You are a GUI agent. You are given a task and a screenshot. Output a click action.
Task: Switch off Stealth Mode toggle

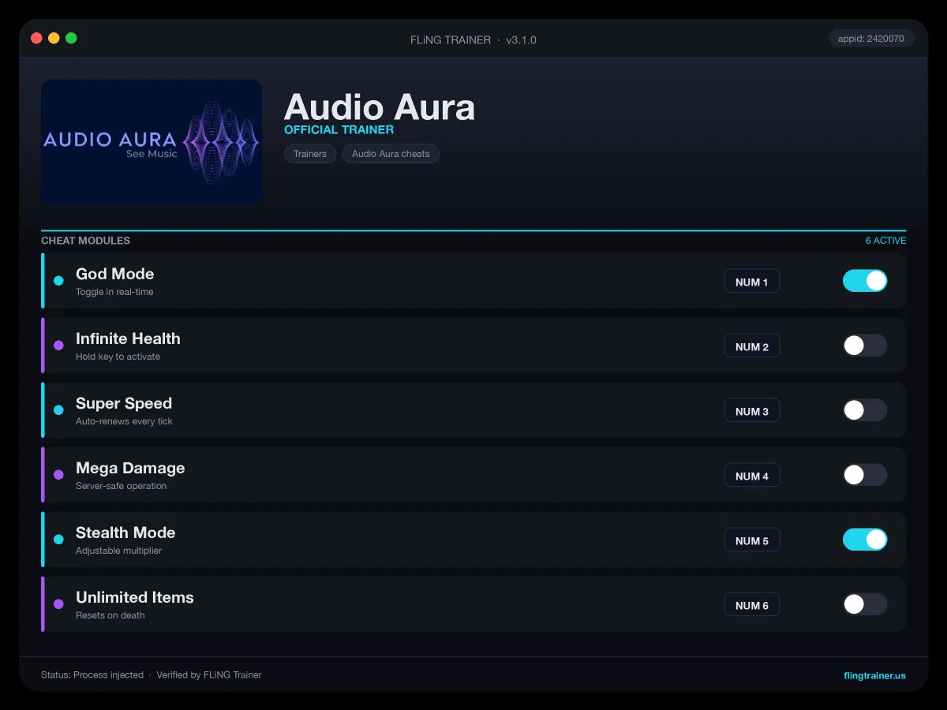865,540
